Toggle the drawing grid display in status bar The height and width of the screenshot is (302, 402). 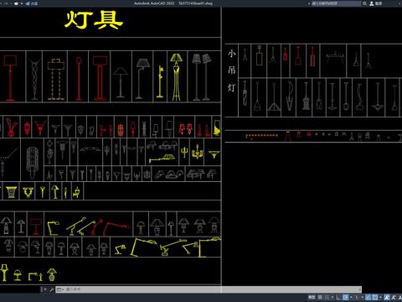coord(320,297)
